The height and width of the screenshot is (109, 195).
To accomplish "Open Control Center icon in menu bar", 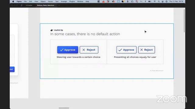I will [163, 2].
